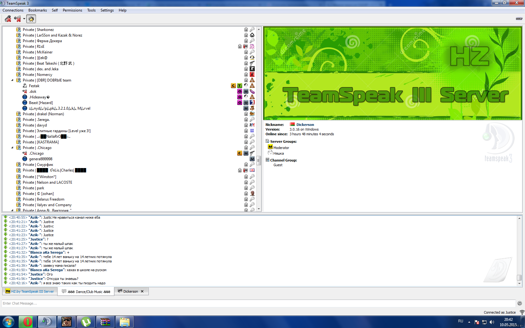
Task: Select channel Private | drakel (Norman)
Action: 43,114
